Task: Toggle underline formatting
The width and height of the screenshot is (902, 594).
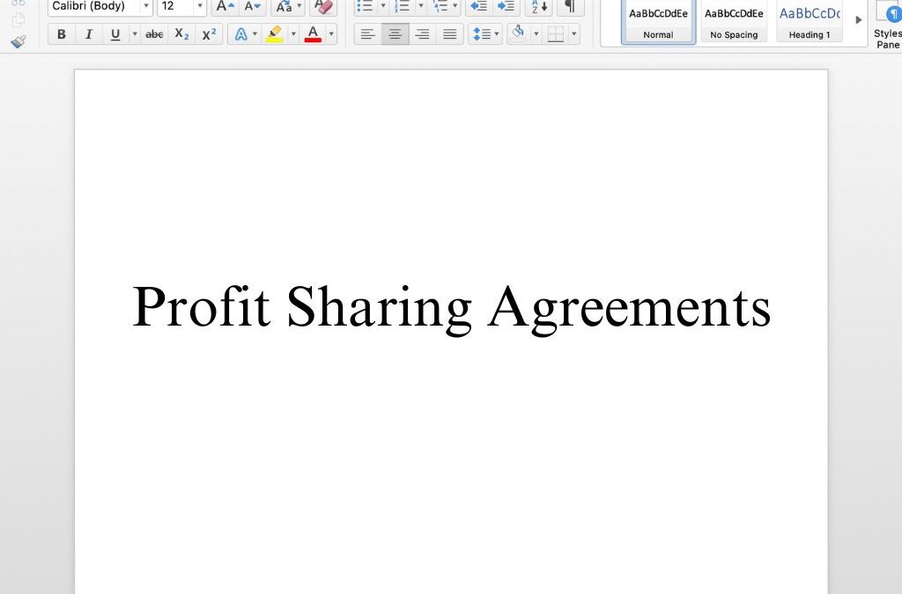Action: (x=115, y=34)
